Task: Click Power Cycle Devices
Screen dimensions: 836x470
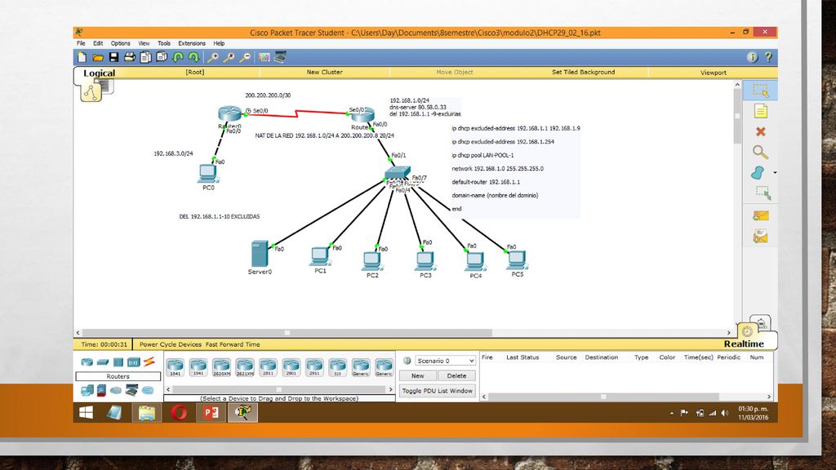Action: coord(171,344)
